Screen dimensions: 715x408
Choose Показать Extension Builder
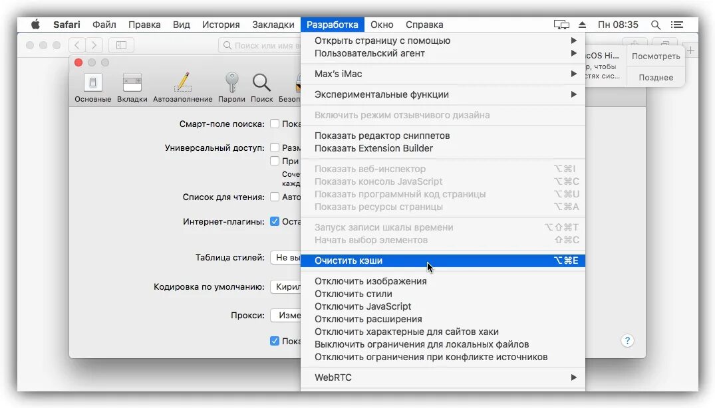(x=443, y=148)
